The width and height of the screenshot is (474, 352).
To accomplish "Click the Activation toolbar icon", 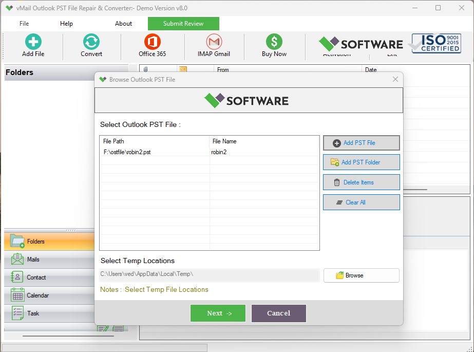I will point(336,49).
